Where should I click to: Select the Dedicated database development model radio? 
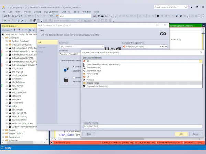(74, 67)
